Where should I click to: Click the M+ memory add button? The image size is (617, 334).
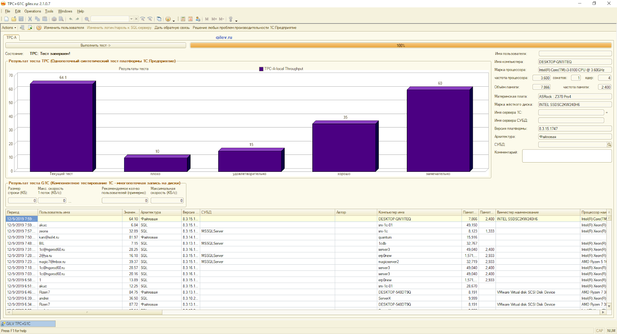214,19
